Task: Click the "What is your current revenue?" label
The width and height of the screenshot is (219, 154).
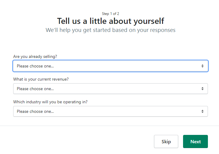Action: 41,79
